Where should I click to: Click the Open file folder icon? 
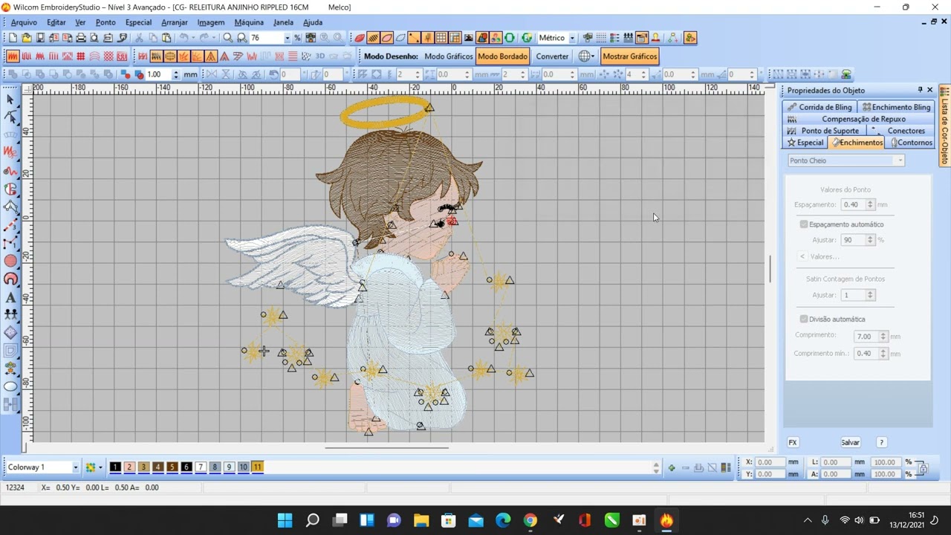pyautogui.click(x=27, y=38)
